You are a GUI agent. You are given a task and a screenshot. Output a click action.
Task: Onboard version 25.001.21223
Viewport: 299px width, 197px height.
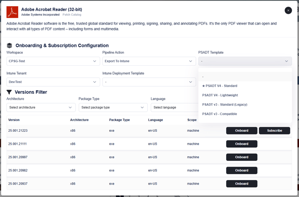tap(241, 130)
